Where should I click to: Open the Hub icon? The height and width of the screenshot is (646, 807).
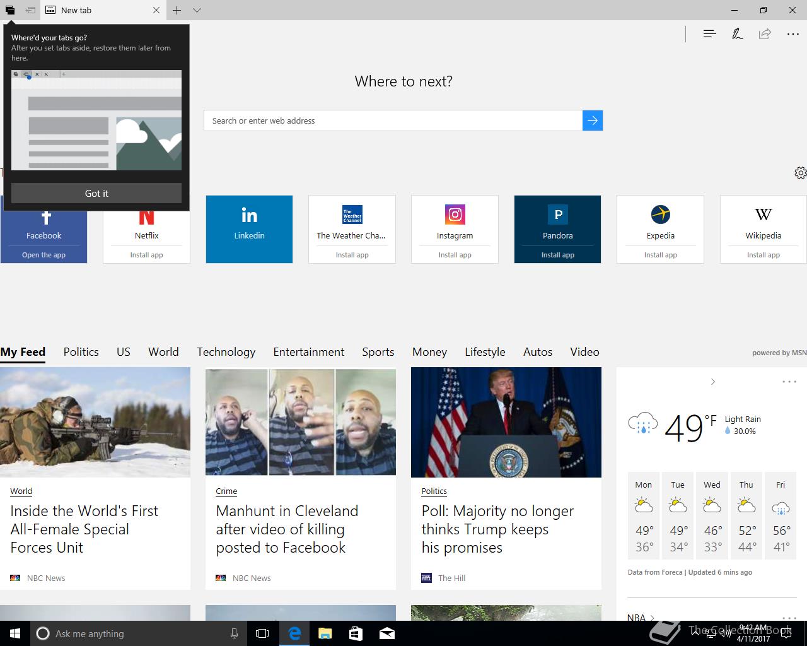pyautogui.click(x=709, y=34)
